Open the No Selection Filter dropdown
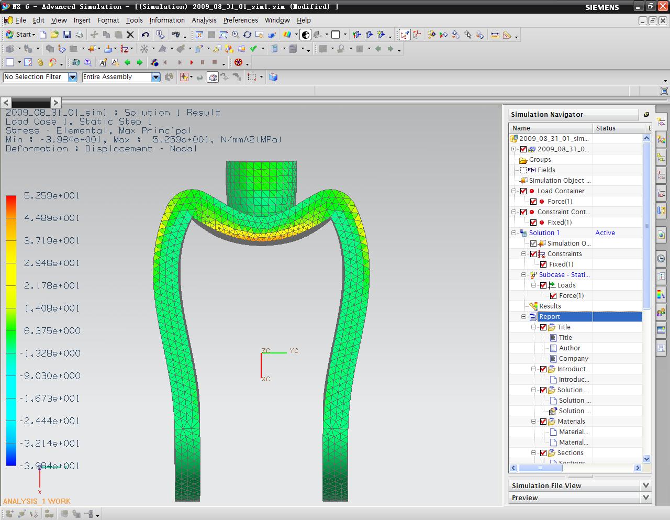Screen dimensions: 670x520 (x=73, y=77)
